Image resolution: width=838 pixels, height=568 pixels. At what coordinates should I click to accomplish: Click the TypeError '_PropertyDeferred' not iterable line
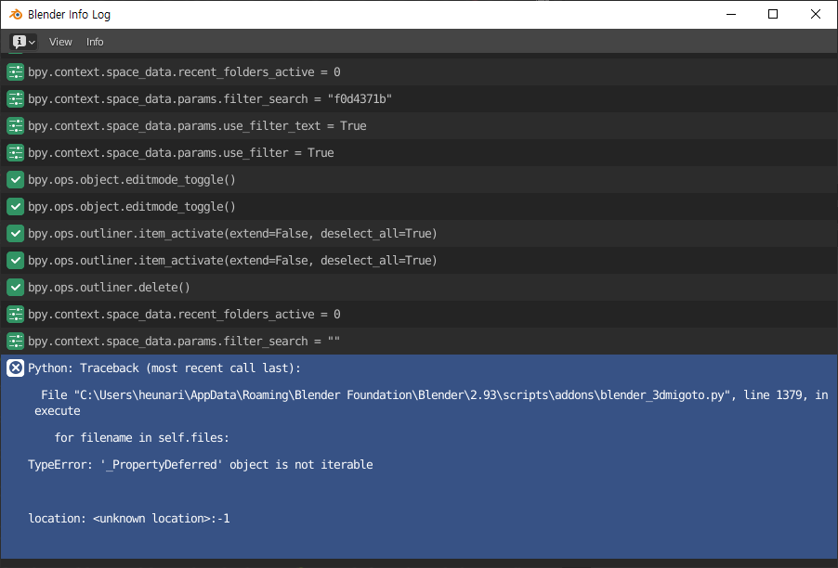click(x=201, y=464)
